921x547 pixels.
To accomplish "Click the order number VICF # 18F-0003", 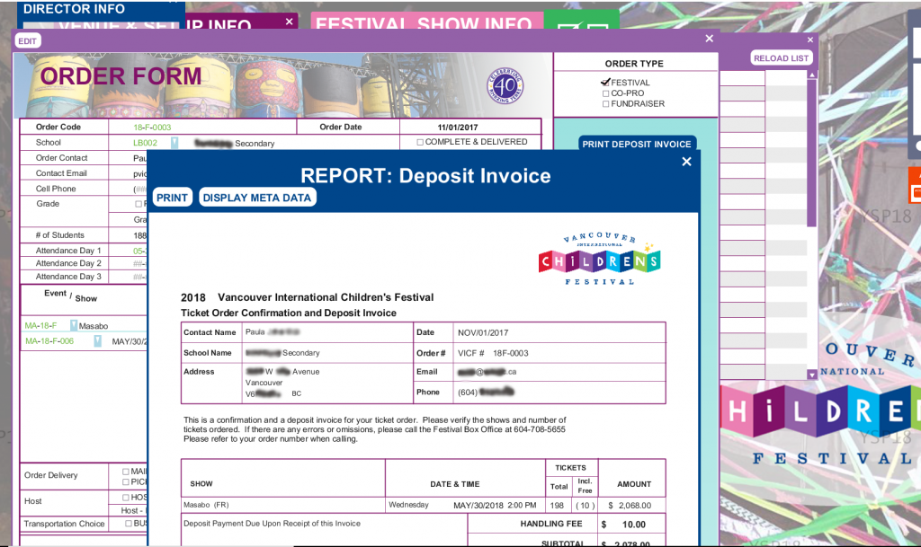I will 493,353.
